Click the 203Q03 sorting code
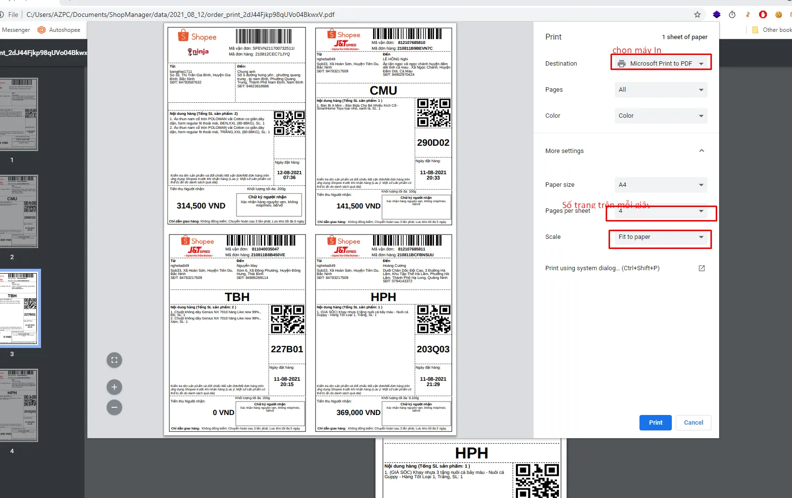792x498 pixels. click(x=433, y=349)
